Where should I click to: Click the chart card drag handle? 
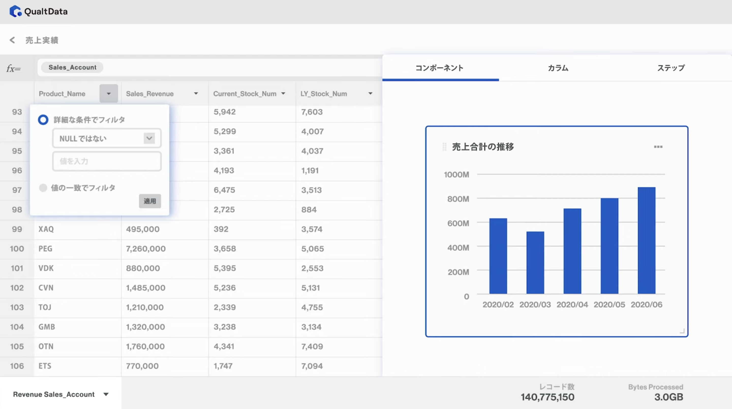[445, 147]
